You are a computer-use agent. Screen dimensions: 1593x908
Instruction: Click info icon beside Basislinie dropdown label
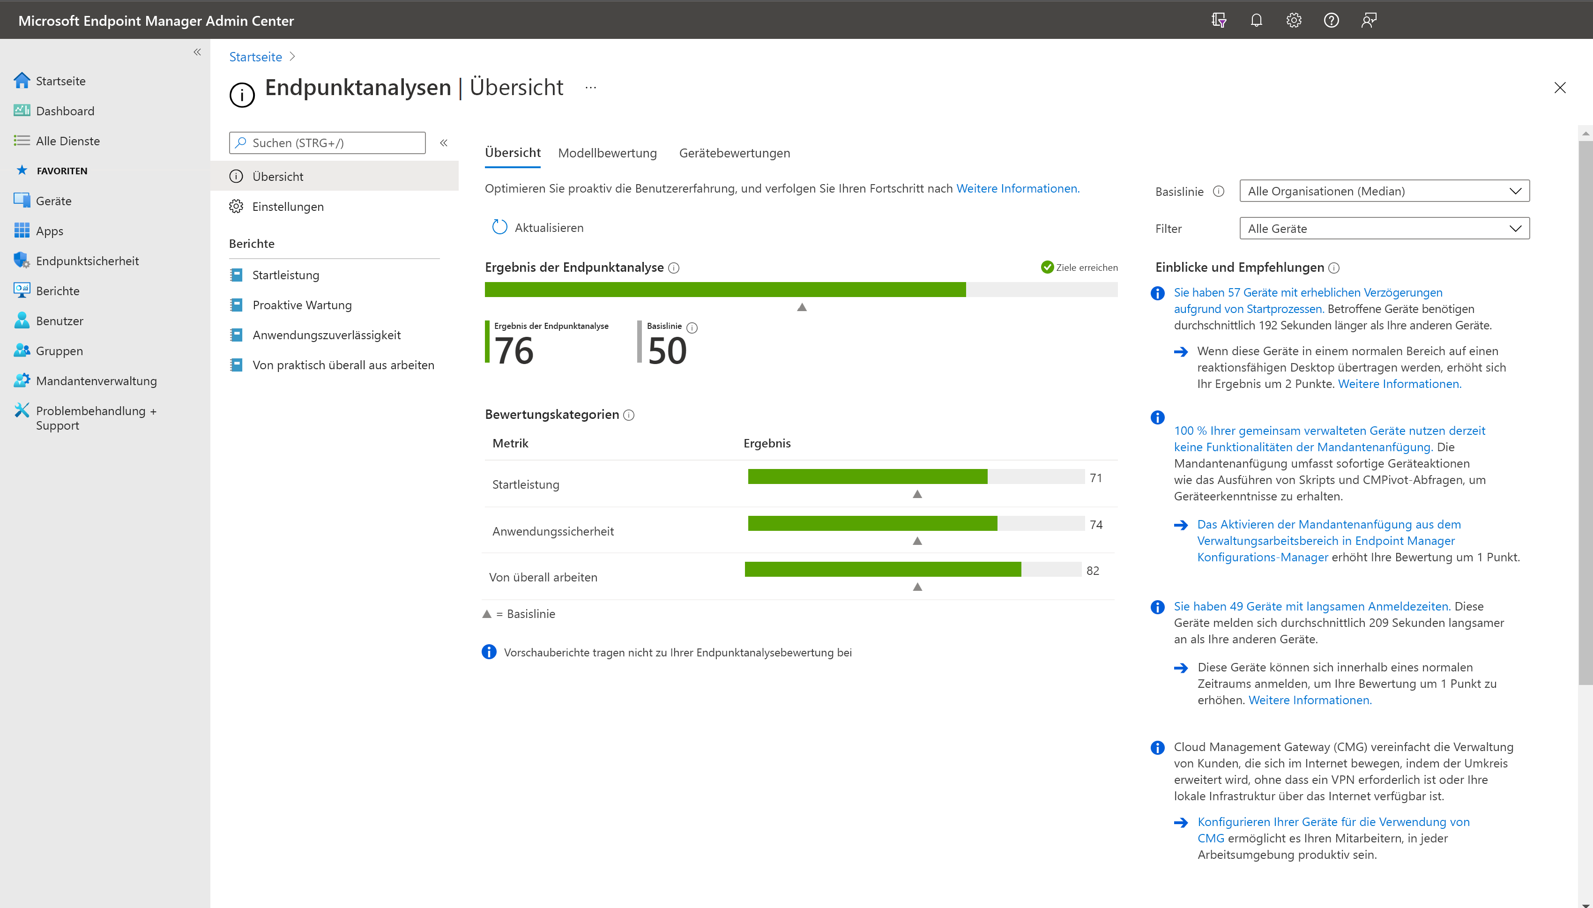coord(1218,192)
